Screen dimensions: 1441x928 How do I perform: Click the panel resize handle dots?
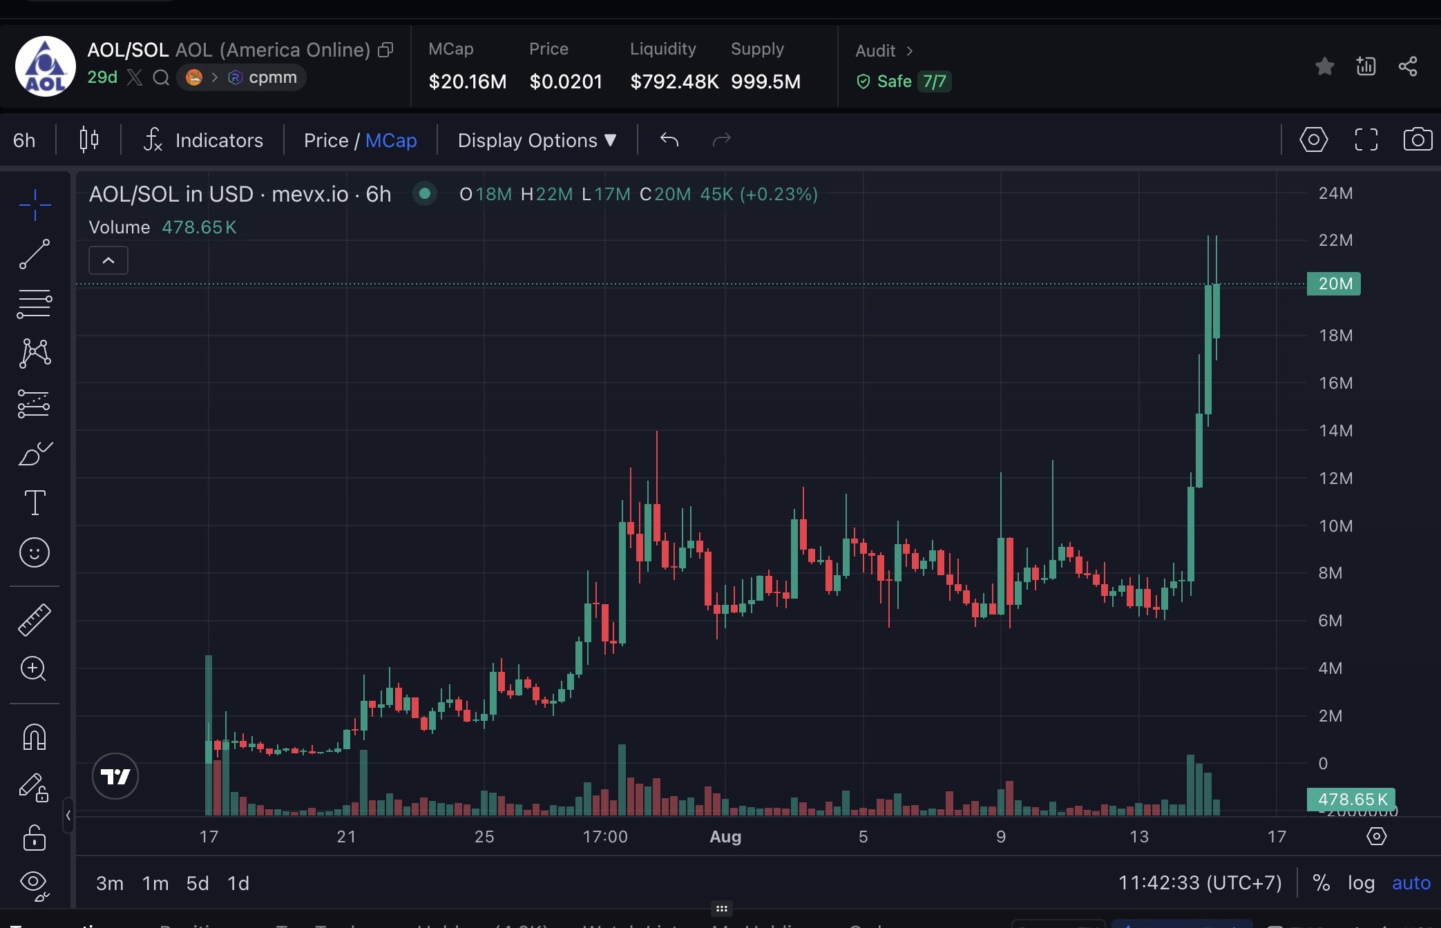point(721,909)
